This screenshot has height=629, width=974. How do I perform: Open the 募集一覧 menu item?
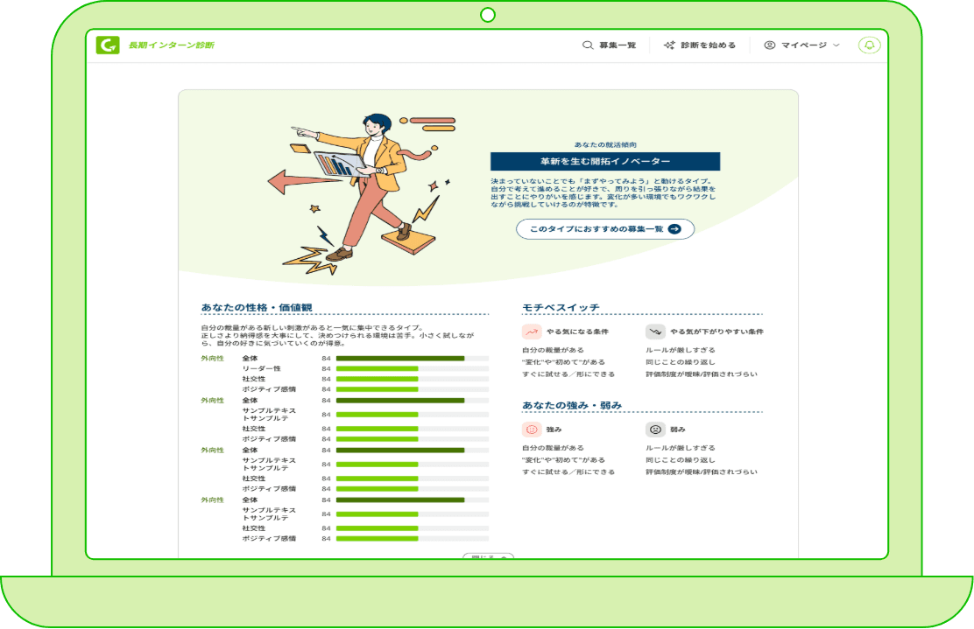pos(618,45)
